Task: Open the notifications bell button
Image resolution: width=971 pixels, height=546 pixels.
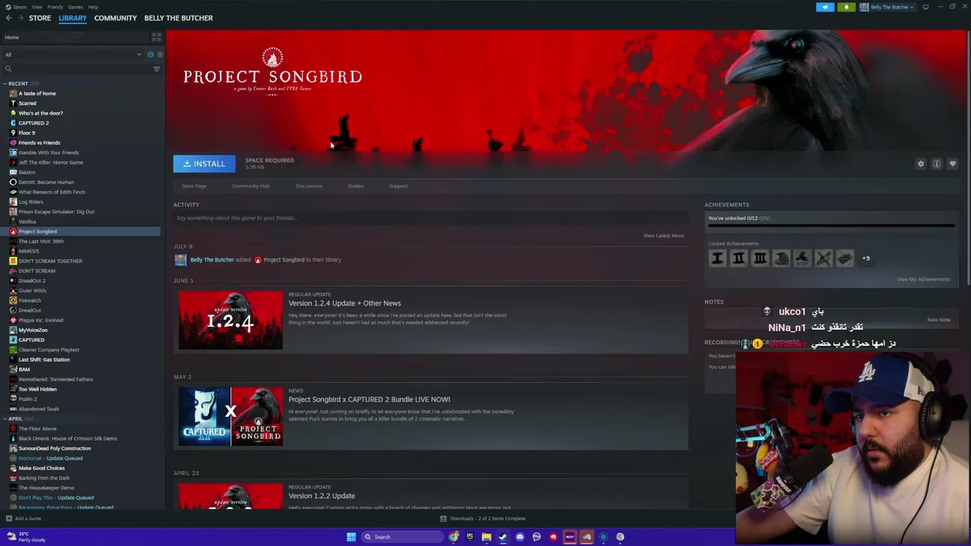Action: 846,7
